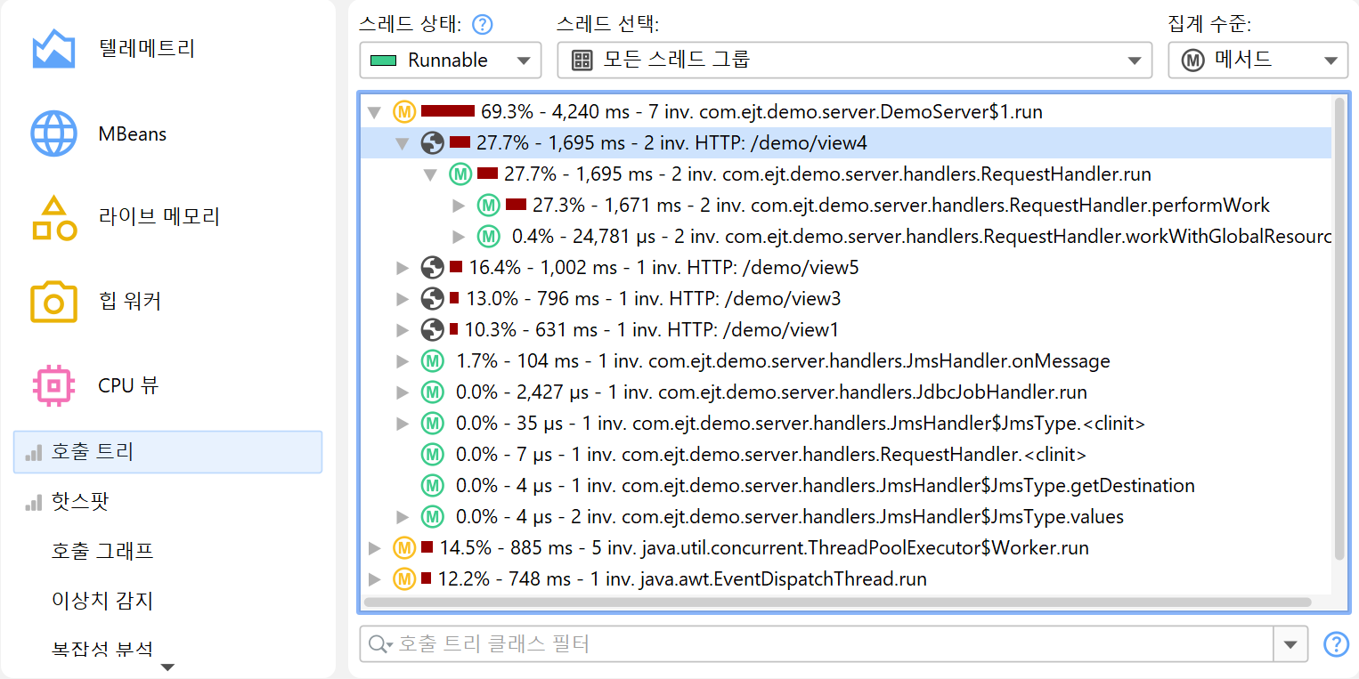
Task: Click the magnifier icon in the filter box
Action: [379, 644]
